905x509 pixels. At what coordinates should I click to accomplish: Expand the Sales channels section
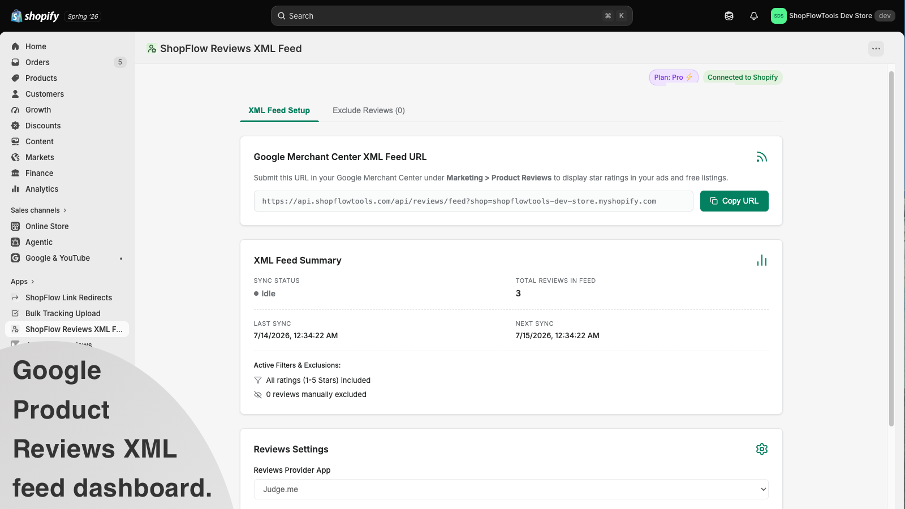[38, 210]
